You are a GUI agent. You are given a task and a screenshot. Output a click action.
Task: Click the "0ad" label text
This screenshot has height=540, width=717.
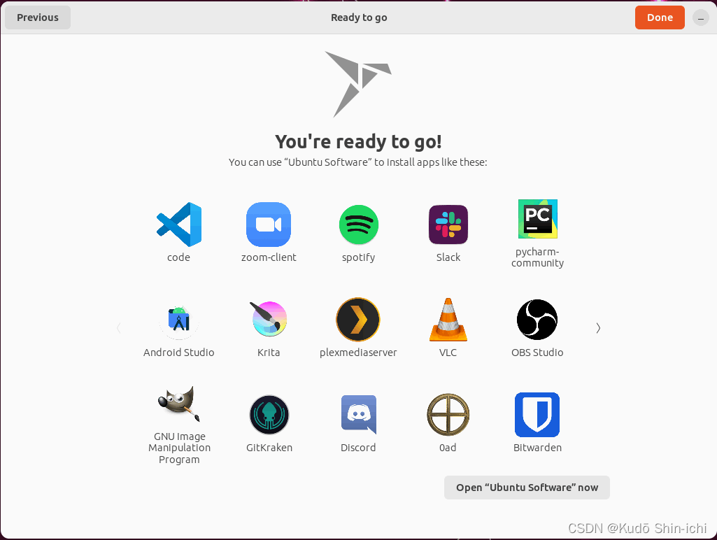click(x=448, y=448)
